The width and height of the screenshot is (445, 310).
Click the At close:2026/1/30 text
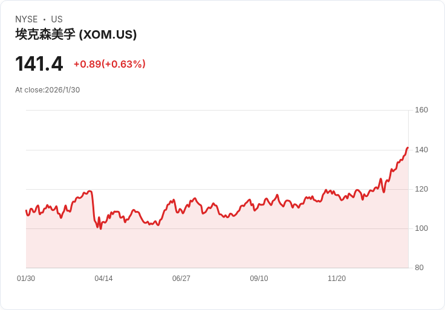[x=48, y=90]
